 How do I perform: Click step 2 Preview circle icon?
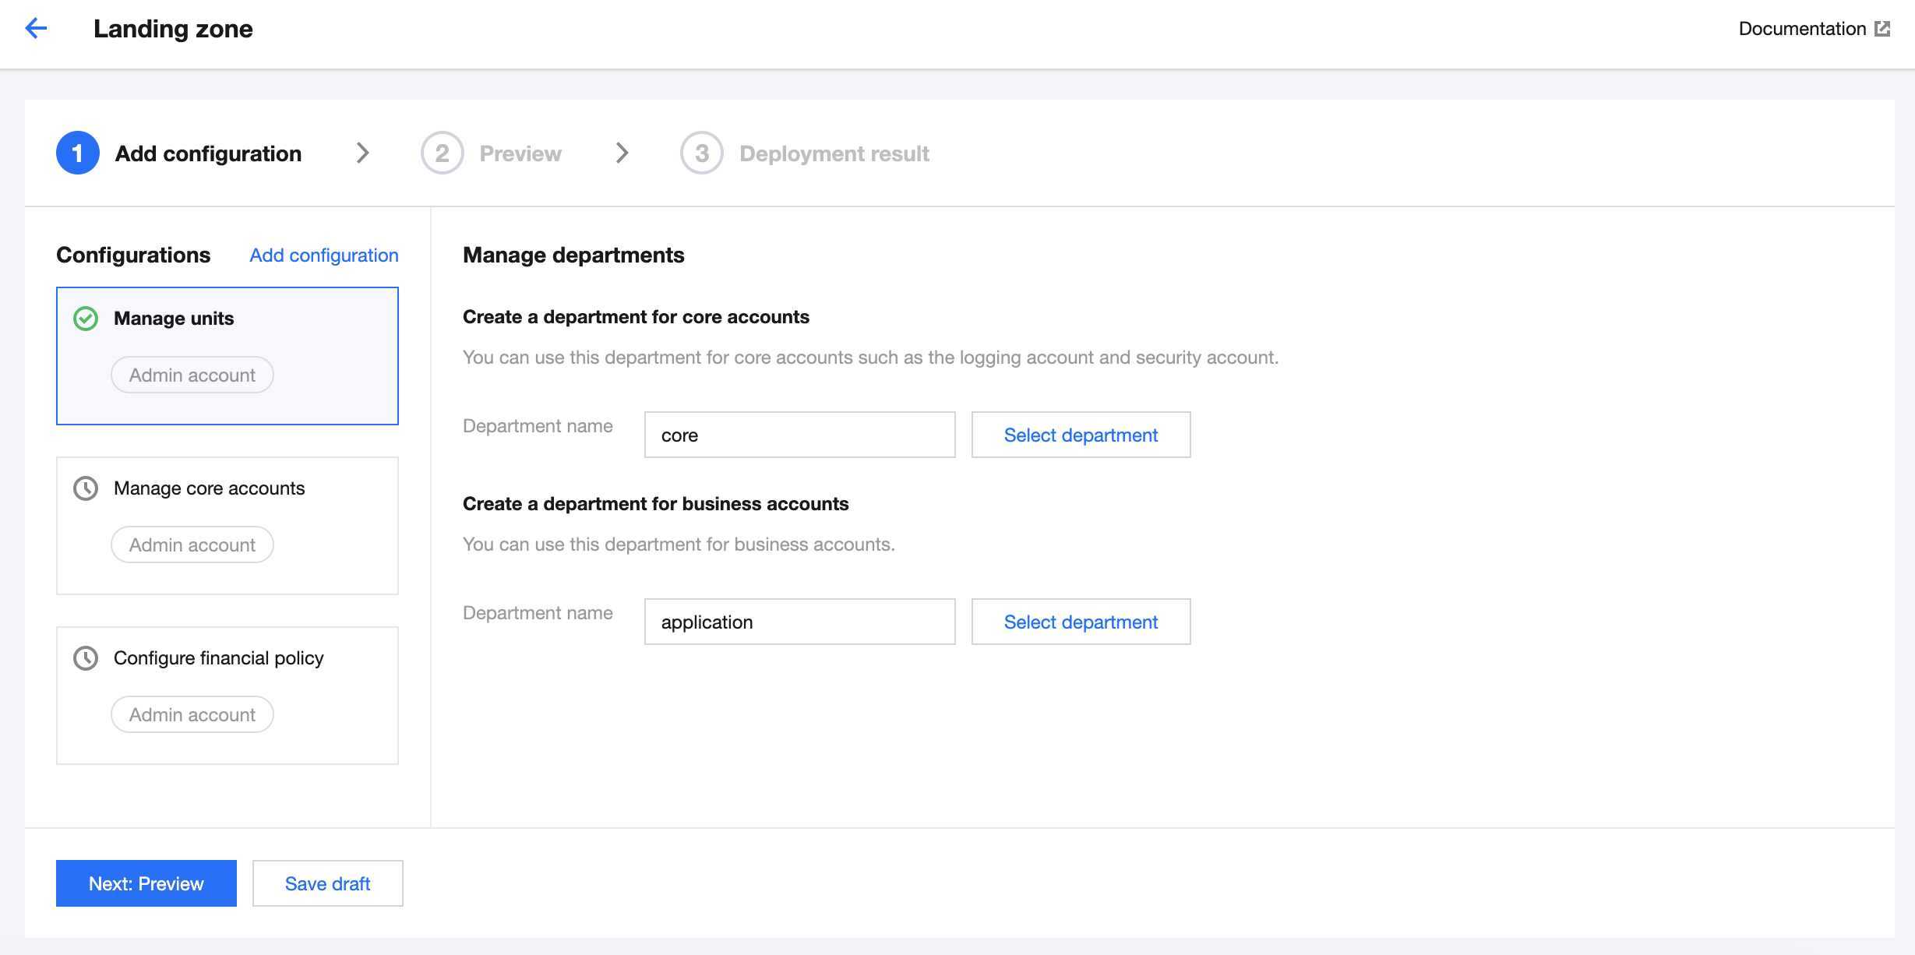coord(442,153)
